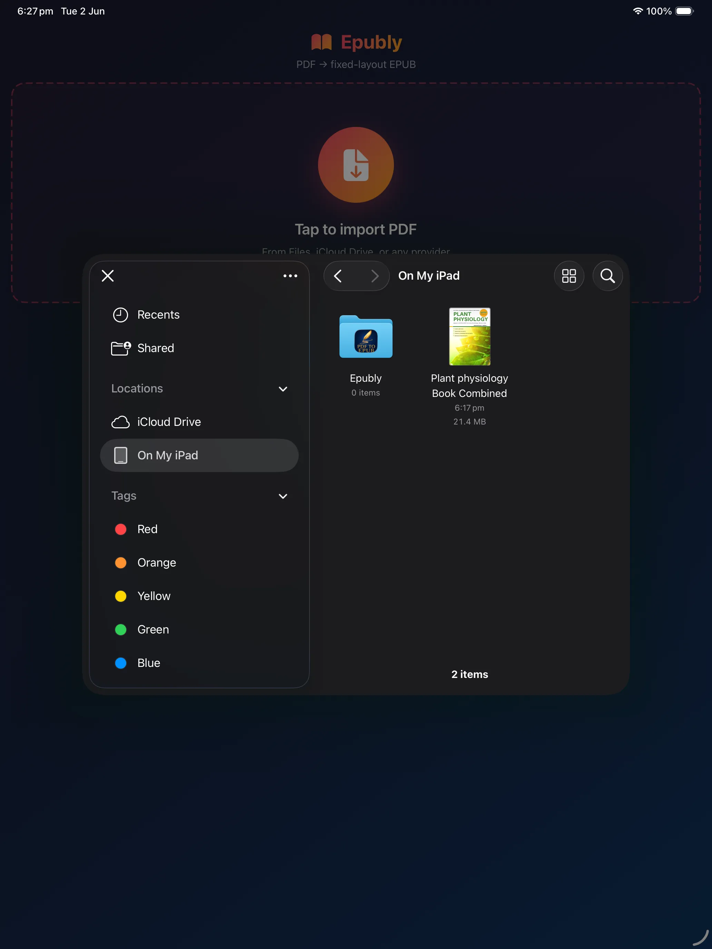Click the Epubly app title text
Image resolution: width=712 pixels, height=949 pixels.
[x=371, y=42]
